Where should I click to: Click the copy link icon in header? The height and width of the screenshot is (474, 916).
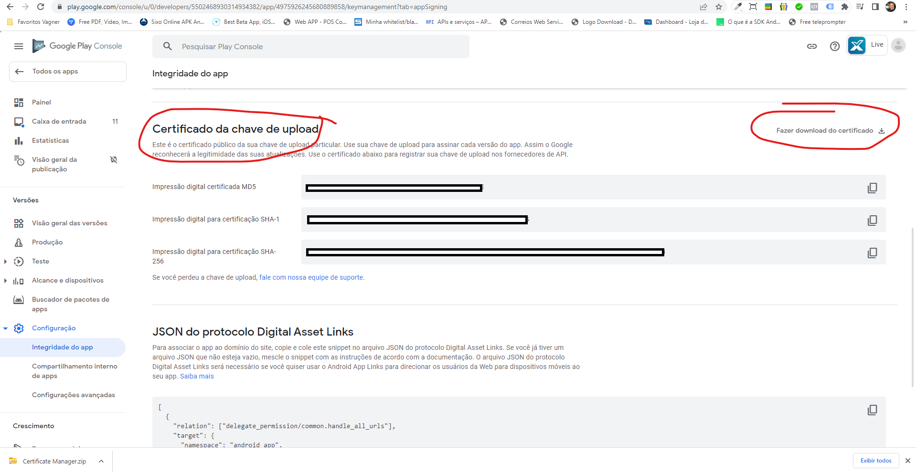coord(811,46)
